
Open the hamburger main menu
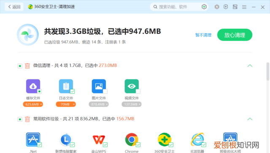click(244, 7)
